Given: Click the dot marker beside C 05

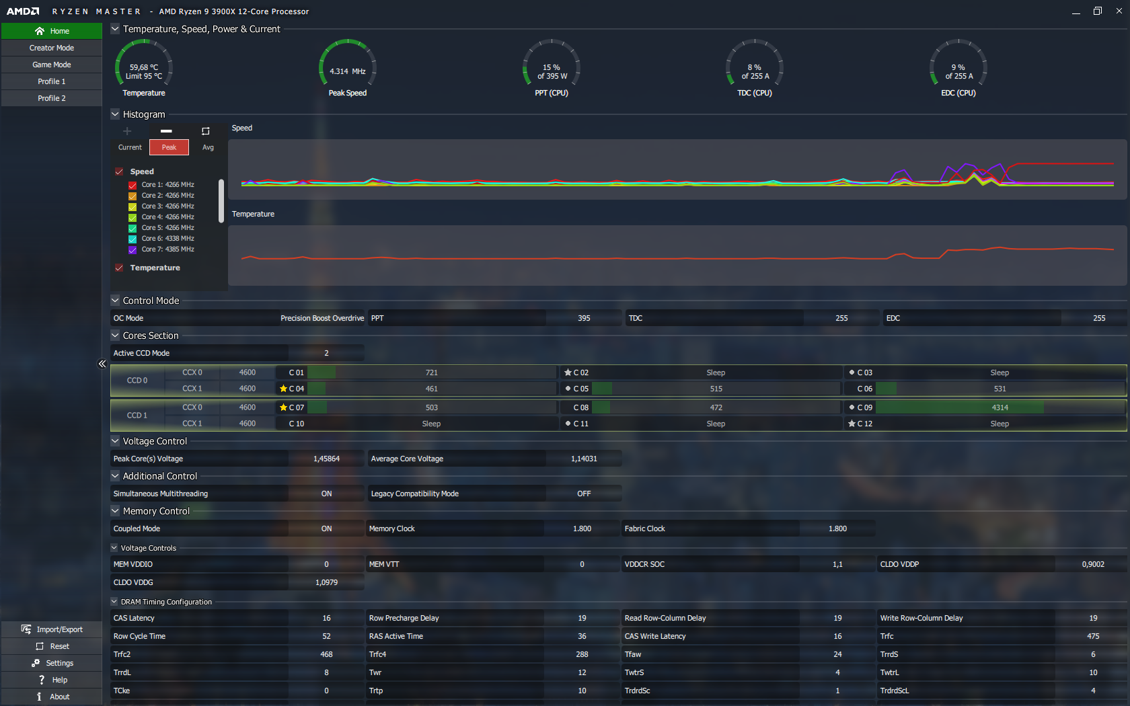Looking at the screenshot, I should 568,389.
